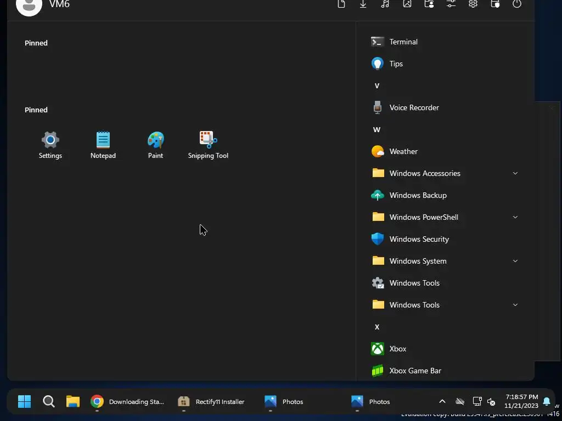The width and height of the screenshot is (562, 421).
Task: Open the notification bell
Action: coord(547,401)
